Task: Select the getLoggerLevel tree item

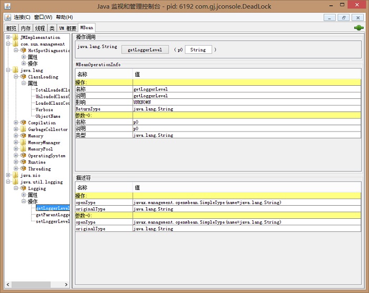Action: 53,208
